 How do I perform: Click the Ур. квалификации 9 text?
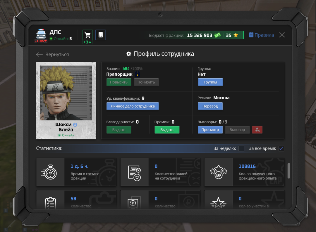(125, 98)
